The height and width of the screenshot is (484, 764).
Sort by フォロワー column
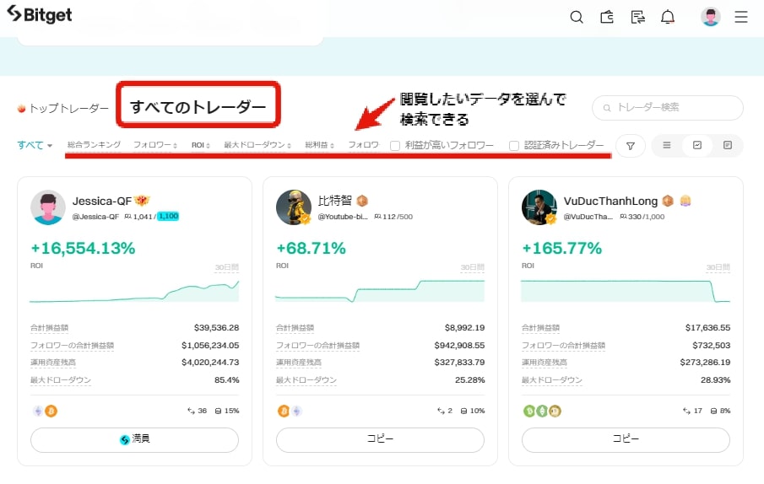tap(155, 145)
